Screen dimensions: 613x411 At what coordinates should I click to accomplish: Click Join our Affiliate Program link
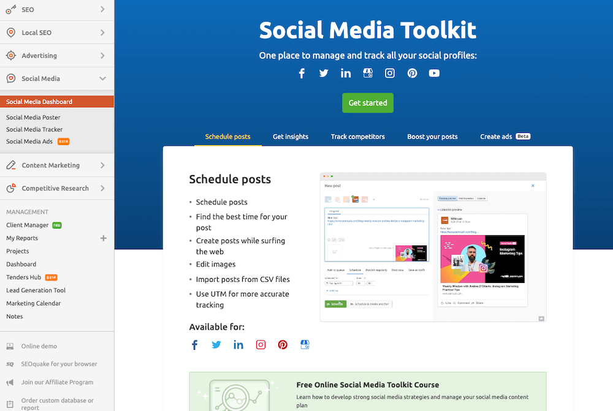coord(57,382)
